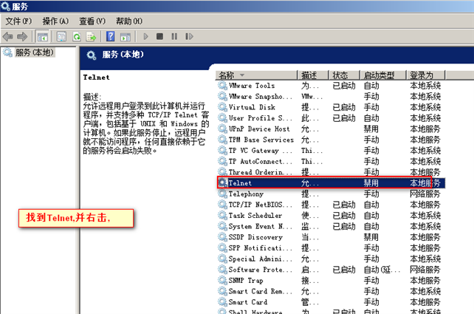This screenshot has width=474, height=314.
Task: Select the TP AutoConnect... service
Action: pyautogui.click(x=261, y=161)
